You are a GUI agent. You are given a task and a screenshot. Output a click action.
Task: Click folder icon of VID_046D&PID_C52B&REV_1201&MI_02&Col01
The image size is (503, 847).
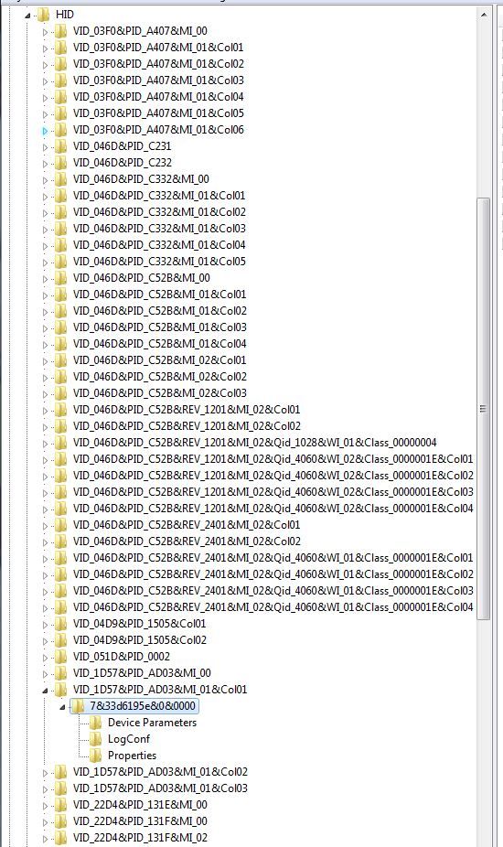tap(60, 410)
